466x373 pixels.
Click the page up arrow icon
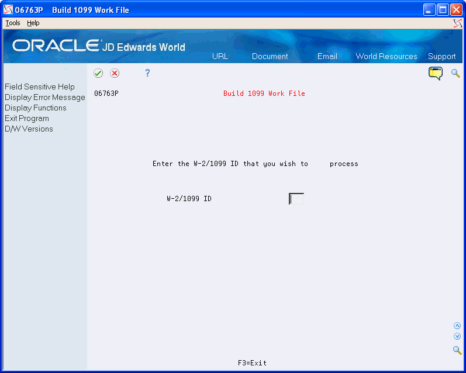point(457,326)
